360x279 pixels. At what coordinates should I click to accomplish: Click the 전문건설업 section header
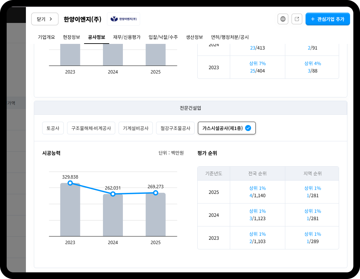[190, 108]
